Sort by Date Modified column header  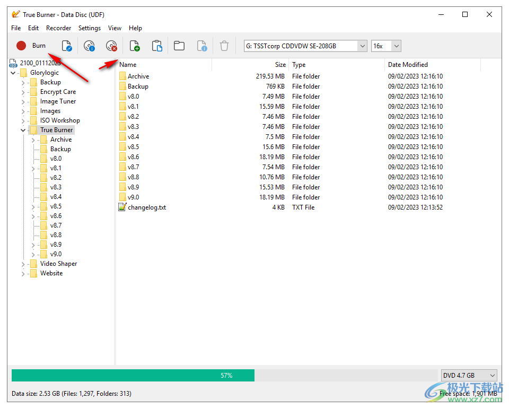click(433, 65)
